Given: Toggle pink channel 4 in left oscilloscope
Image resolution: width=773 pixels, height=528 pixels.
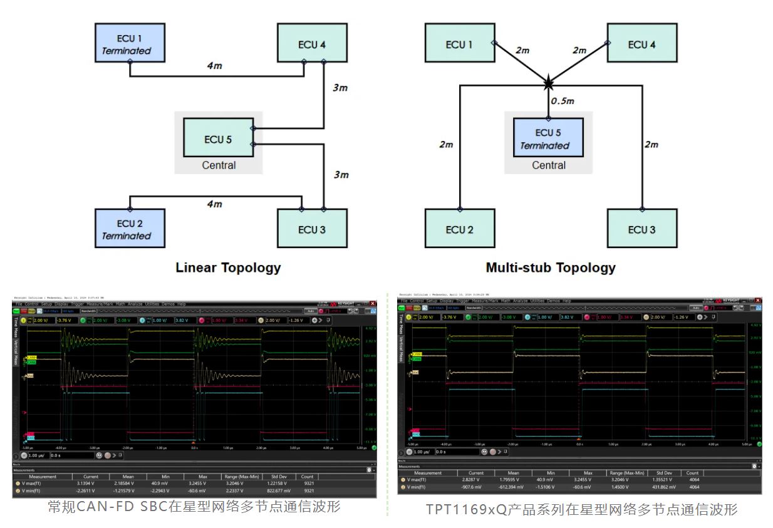Looking at the screenshot, I should click(202, 320).
